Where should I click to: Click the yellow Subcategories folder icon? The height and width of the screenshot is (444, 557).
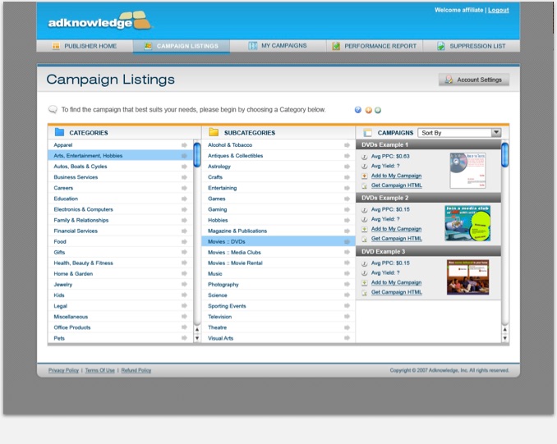(x=214, y=132)
